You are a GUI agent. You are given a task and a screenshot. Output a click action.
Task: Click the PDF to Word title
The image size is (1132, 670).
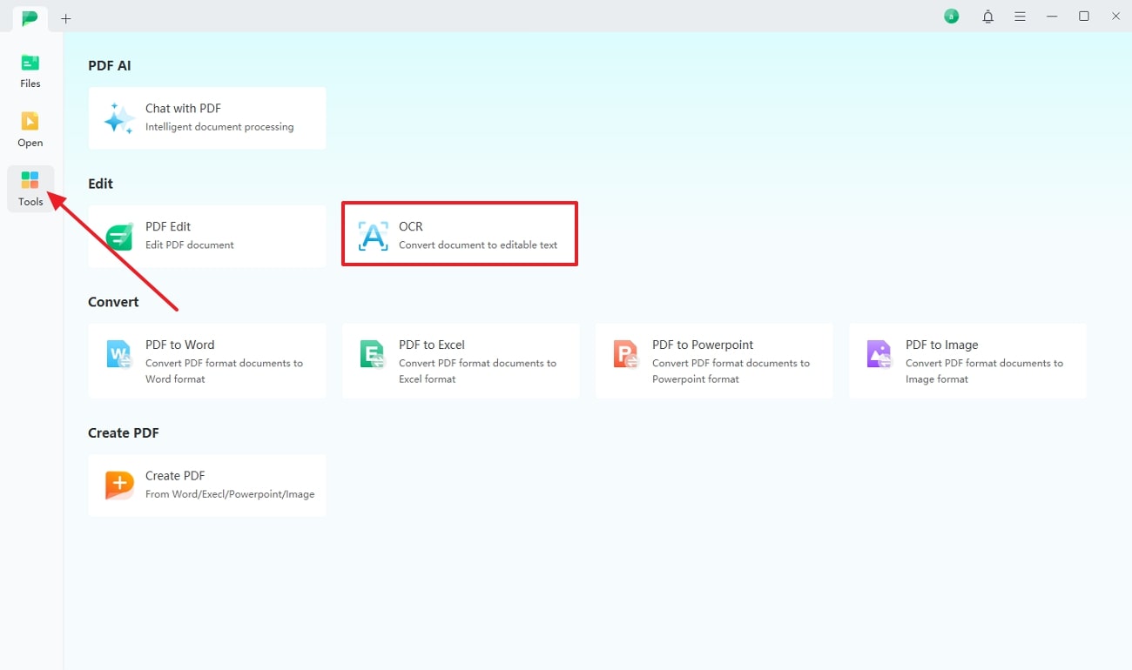[x=179, y=345]
